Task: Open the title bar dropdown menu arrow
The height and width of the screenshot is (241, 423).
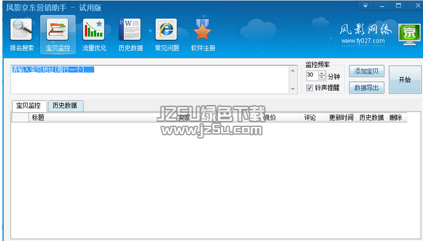Action: point(365,5)
